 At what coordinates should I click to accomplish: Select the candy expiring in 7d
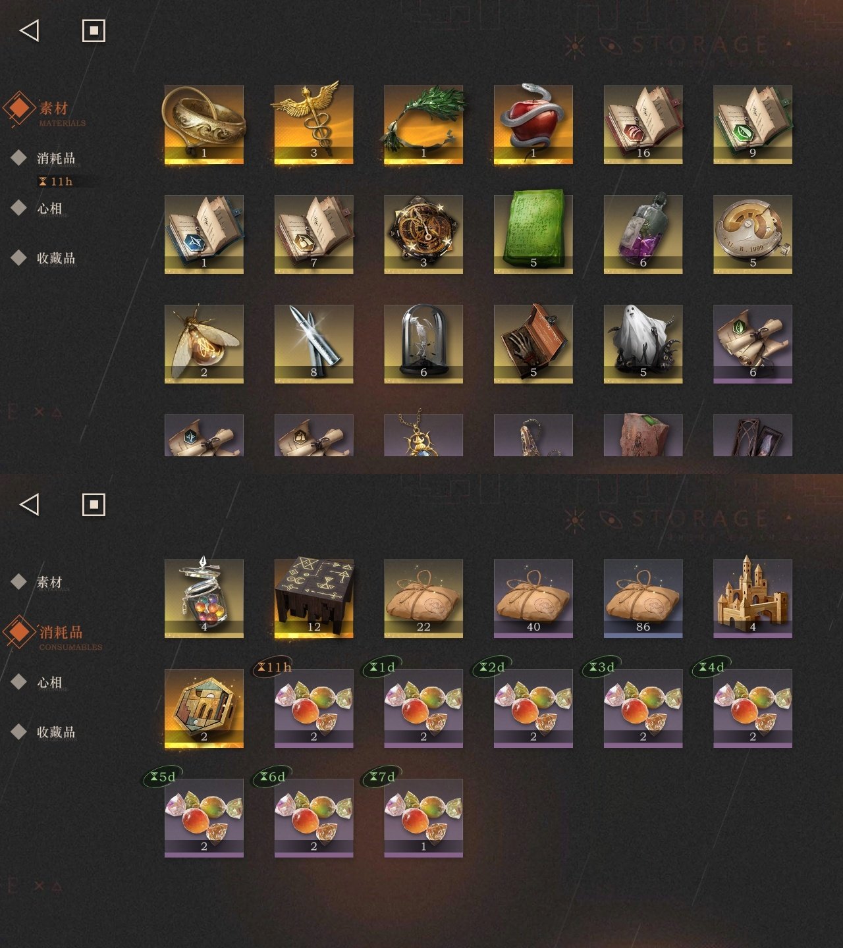coord(423,818)
